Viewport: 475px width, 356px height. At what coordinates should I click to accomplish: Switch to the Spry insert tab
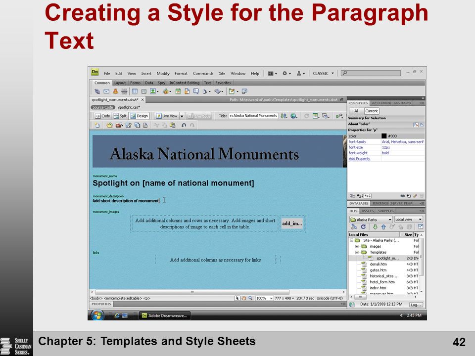tap(161, 83)
